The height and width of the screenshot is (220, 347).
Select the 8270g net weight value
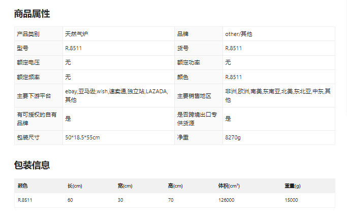coord(233,137)
